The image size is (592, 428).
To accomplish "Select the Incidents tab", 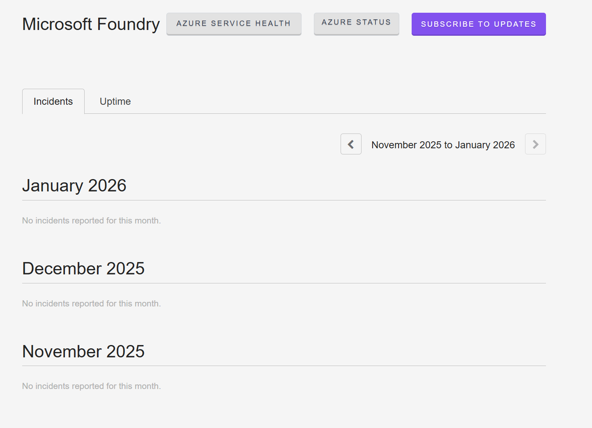I will [x=53, y=101].
